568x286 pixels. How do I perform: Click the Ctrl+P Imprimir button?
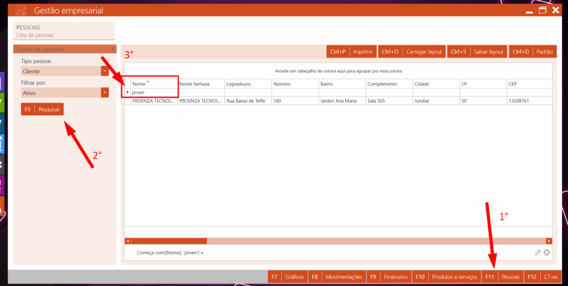[352, 52]
